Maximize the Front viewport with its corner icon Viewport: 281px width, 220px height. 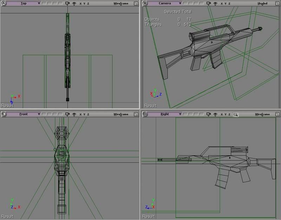(x=136, y=114)
